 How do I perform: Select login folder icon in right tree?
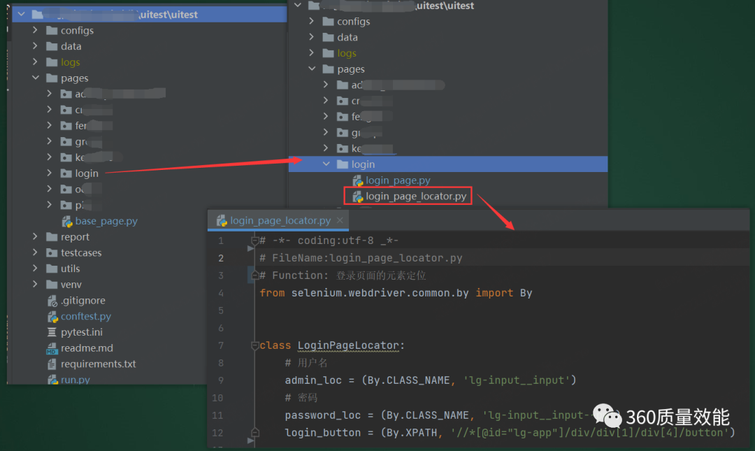point(343,164)
